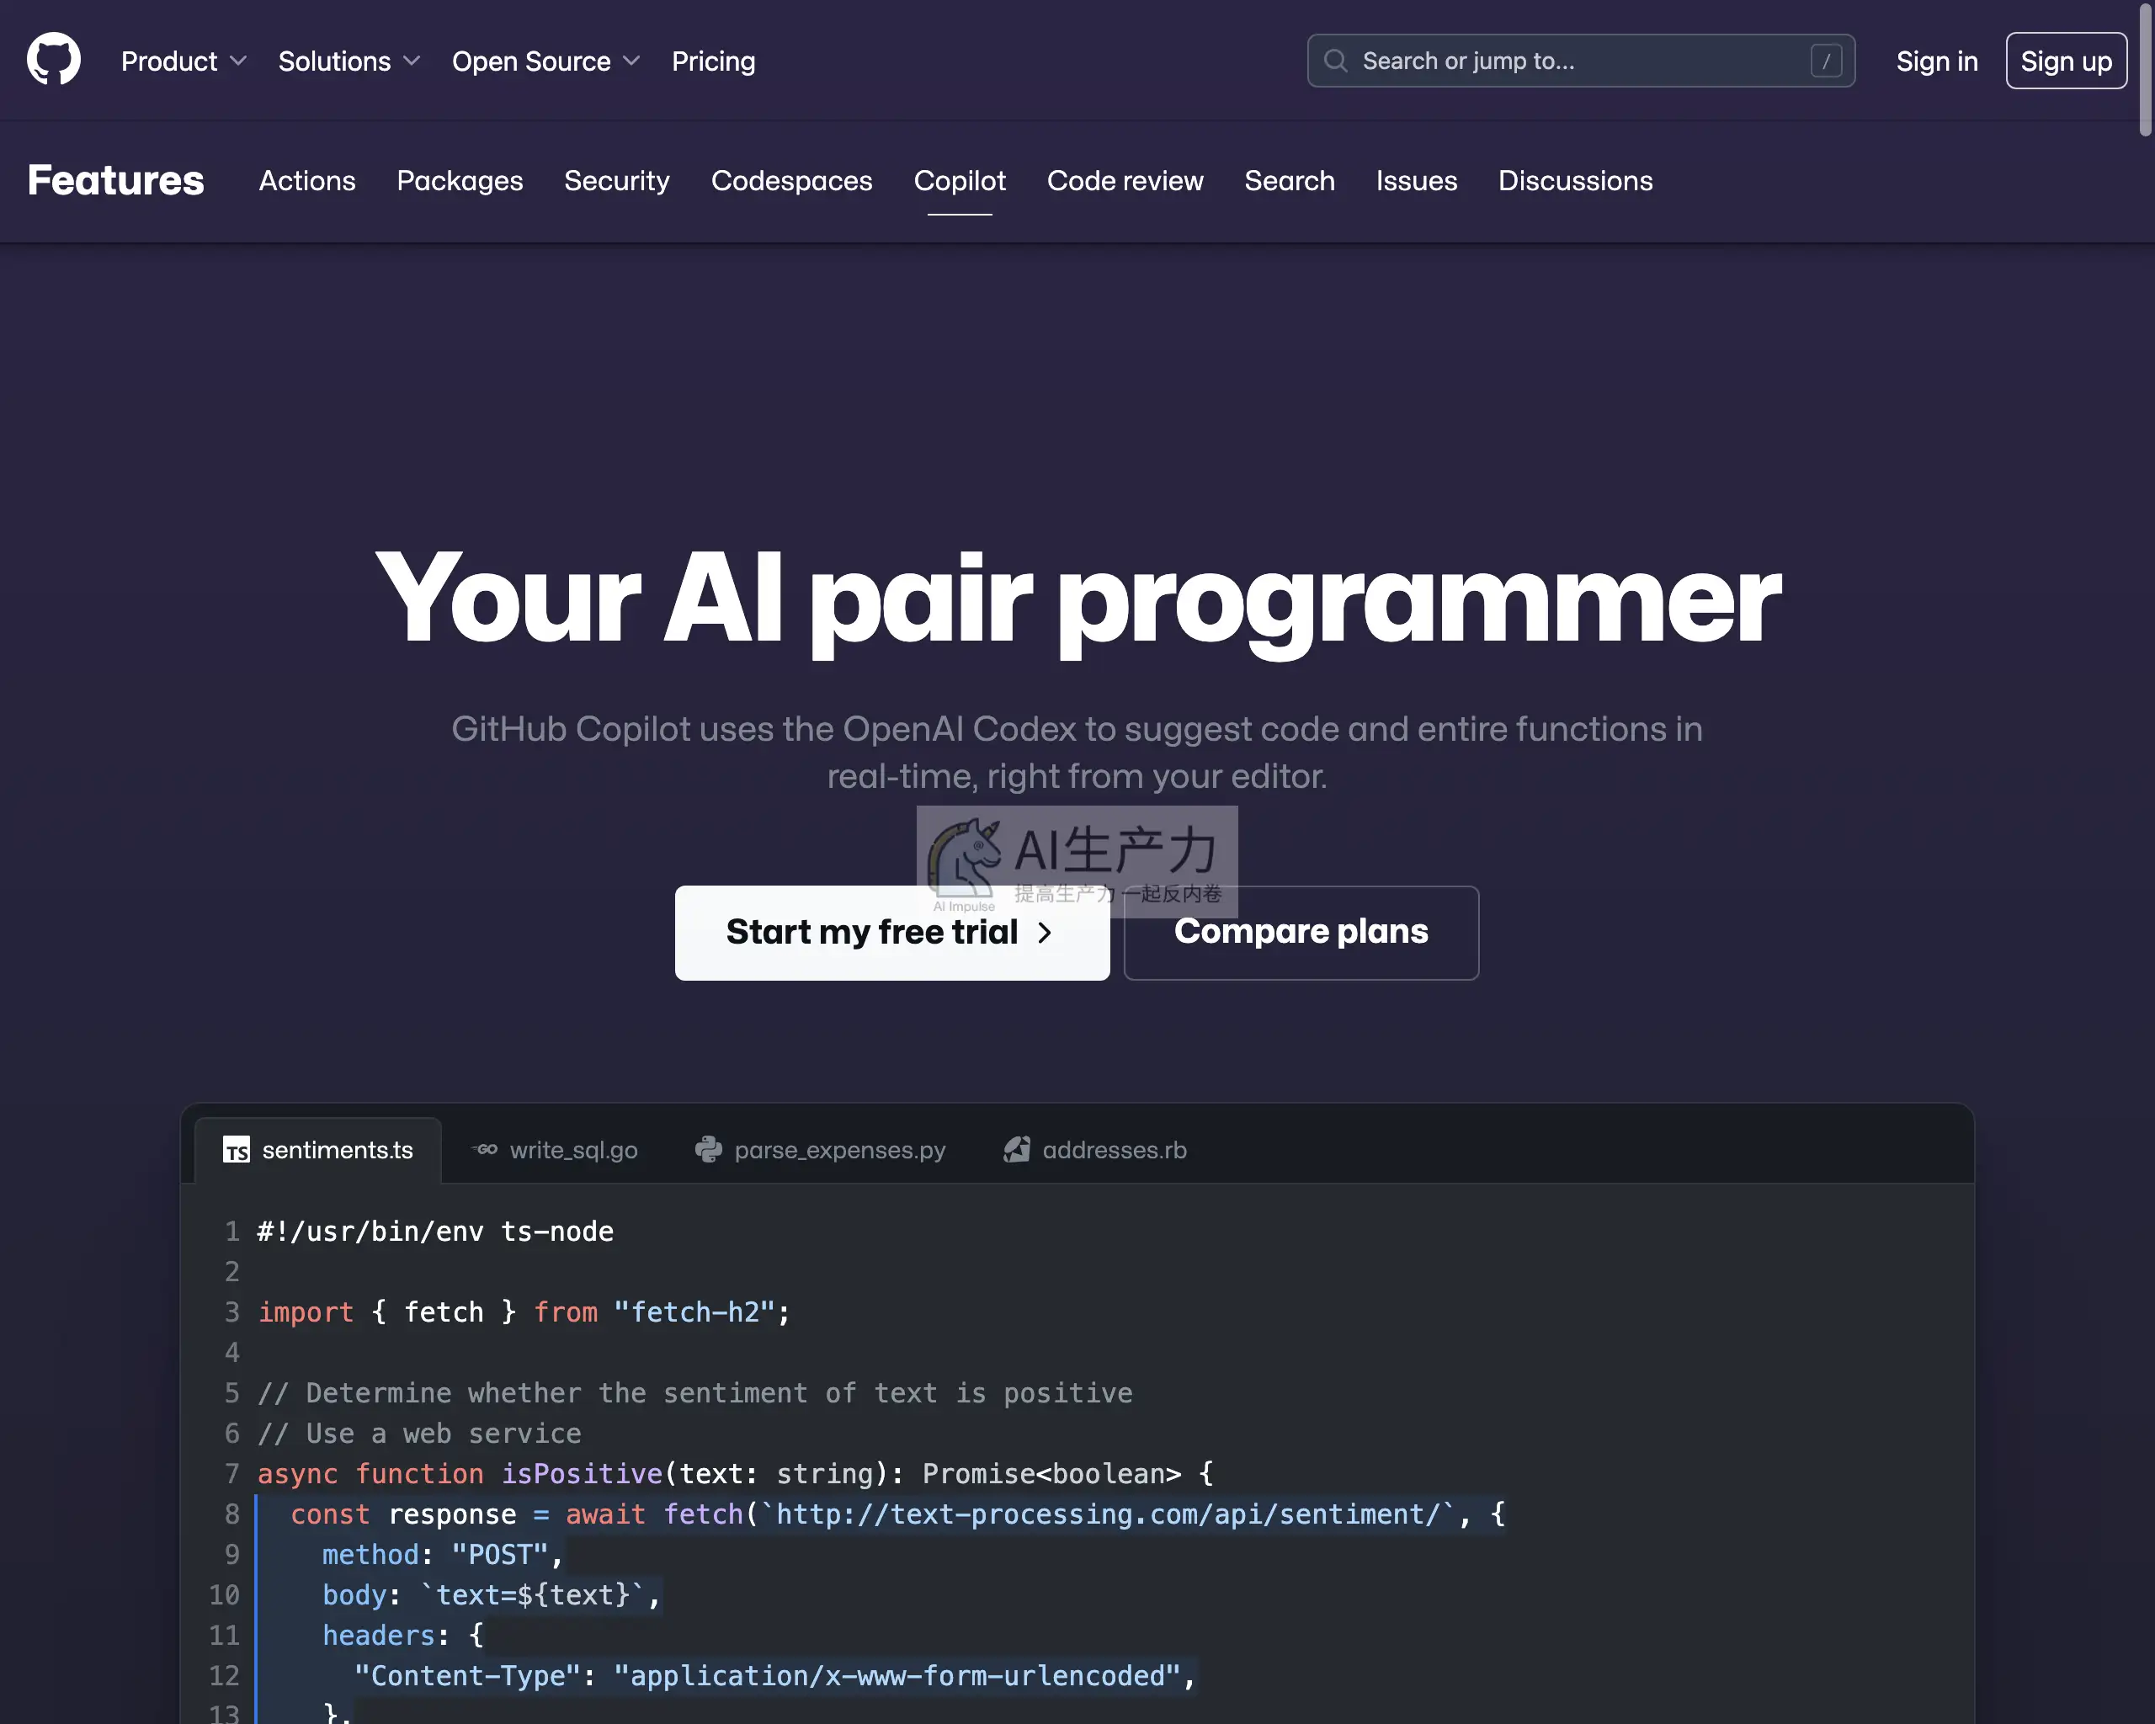Select the Copilot feature tab
The image size is (2155, 1724).
click(960, 181)
